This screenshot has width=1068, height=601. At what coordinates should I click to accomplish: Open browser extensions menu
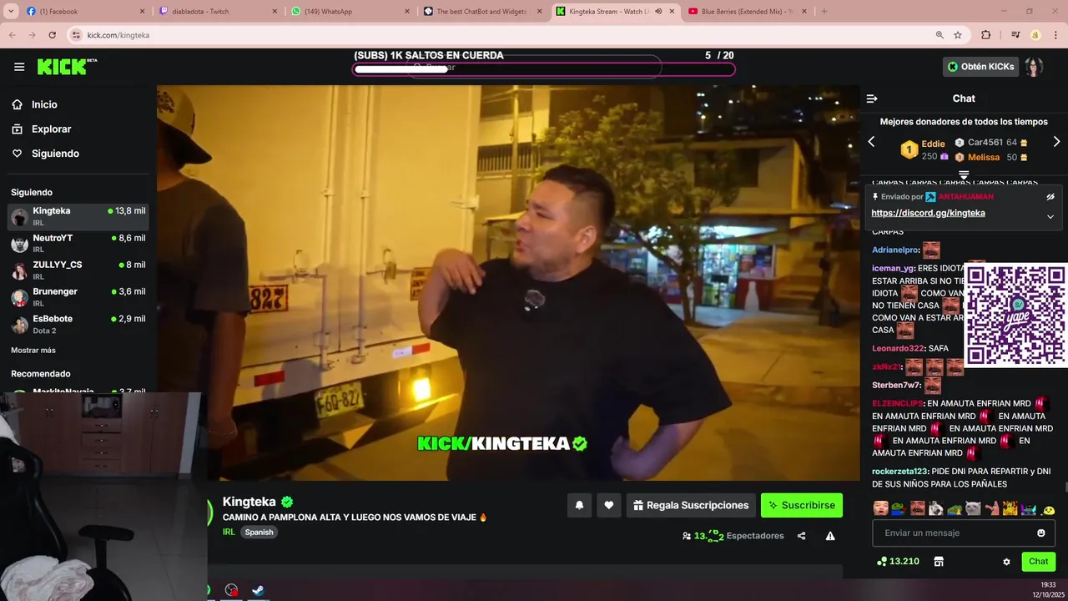coord(986,35)
